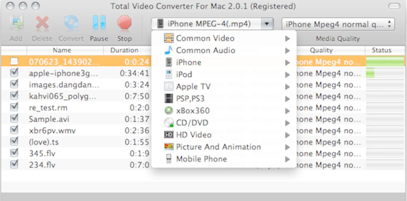Choose the Common Video menu entry
Screen dimensions: 407x201
pos(224,38)
